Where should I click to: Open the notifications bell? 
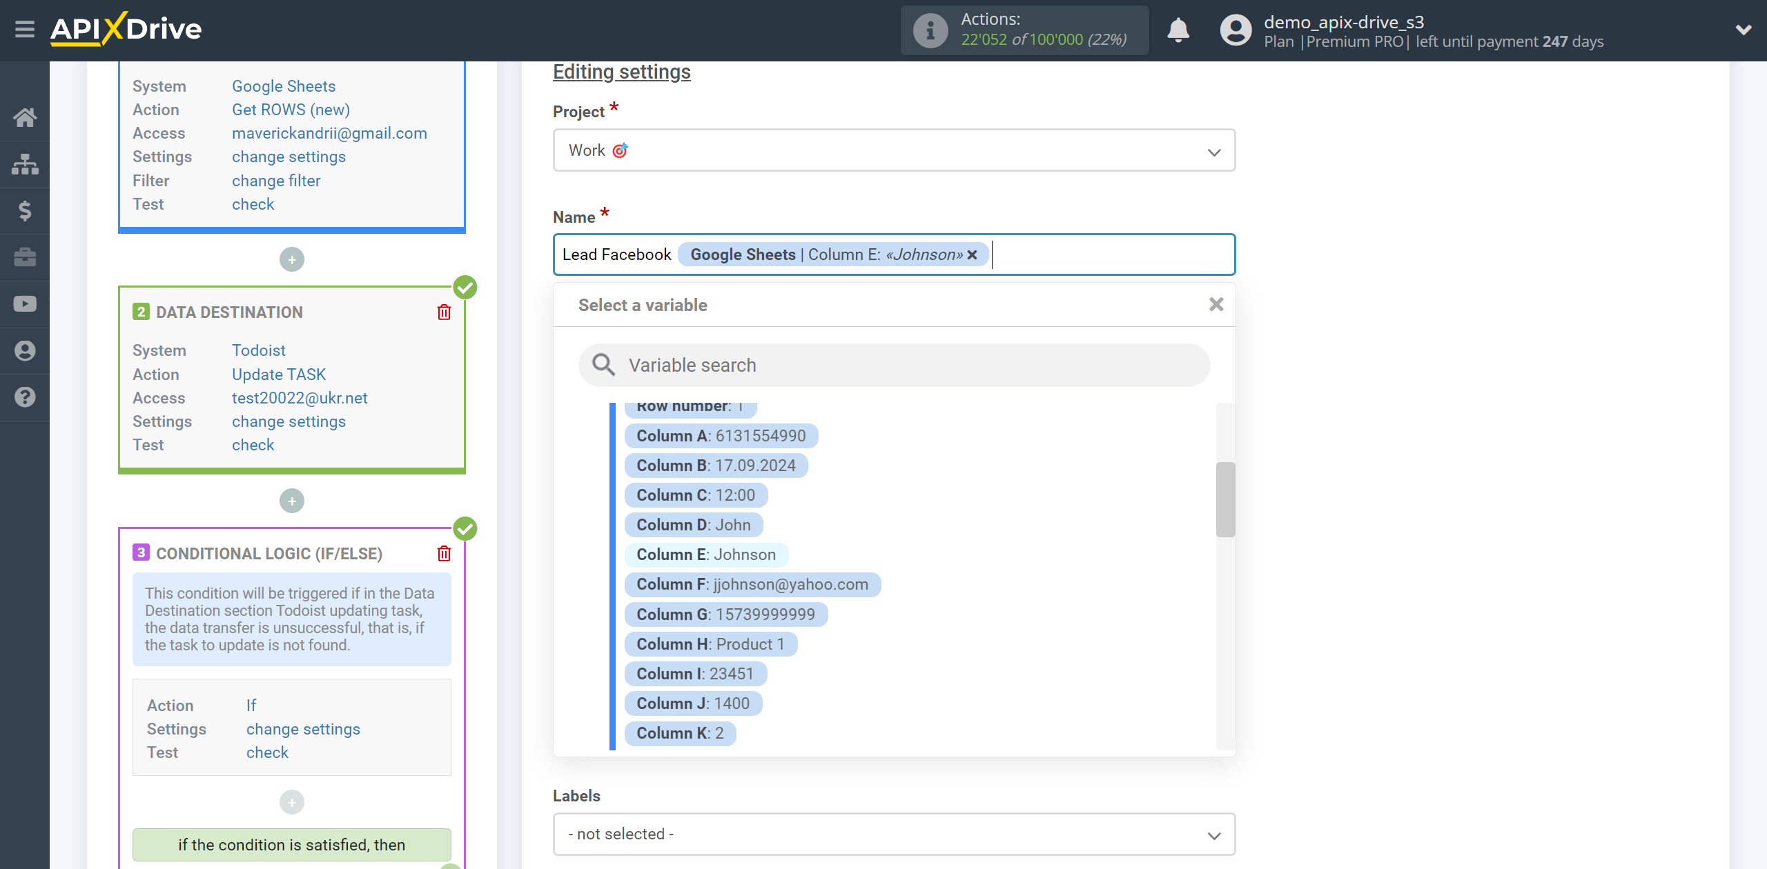[1178, 30]
